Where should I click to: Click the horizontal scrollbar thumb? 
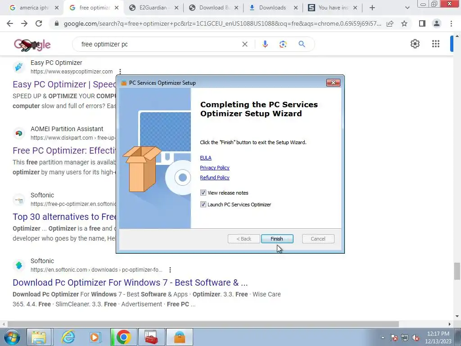coord(203,324)
